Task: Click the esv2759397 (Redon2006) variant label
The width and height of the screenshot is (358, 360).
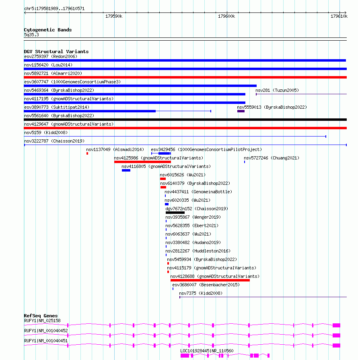Action: [51, 56]
